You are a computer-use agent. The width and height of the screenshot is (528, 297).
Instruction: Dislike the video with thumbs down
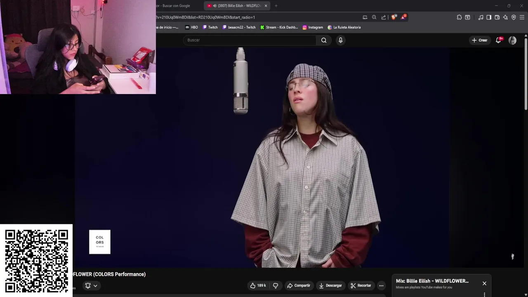click(x=276, y=285)
